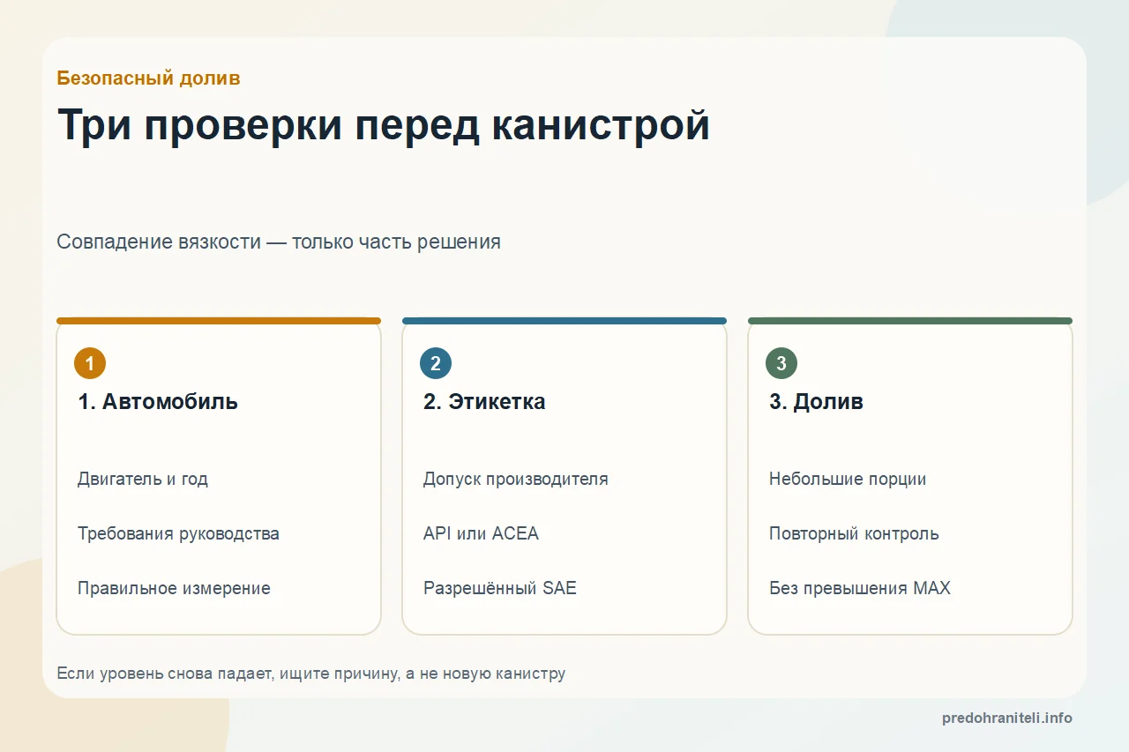Open the predohraniteli.info link
The width and height of the screenshot is (1129, 752).
point(1007,718)
